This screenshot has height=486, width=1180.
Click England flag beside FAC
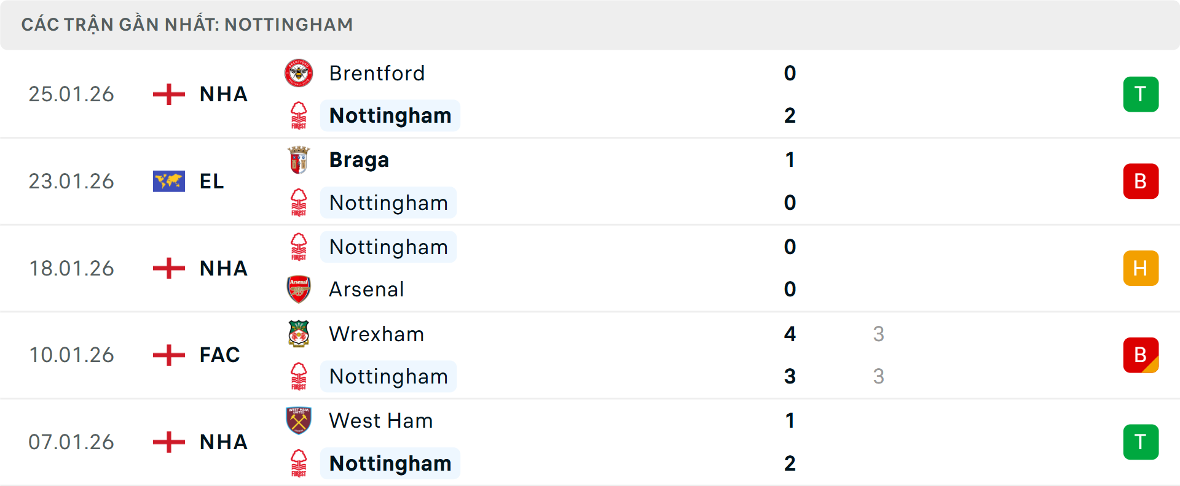point(169,355)
